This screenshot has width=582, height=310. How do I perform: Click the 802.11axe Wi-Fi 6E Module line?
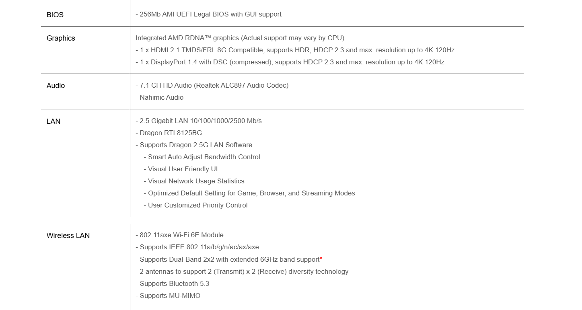[x=179, y=235]
